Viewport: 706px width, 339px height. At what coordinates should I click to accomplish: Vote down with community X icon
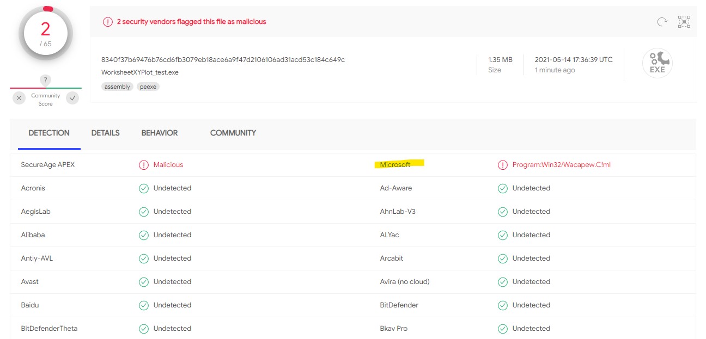[x=19, y=98]
